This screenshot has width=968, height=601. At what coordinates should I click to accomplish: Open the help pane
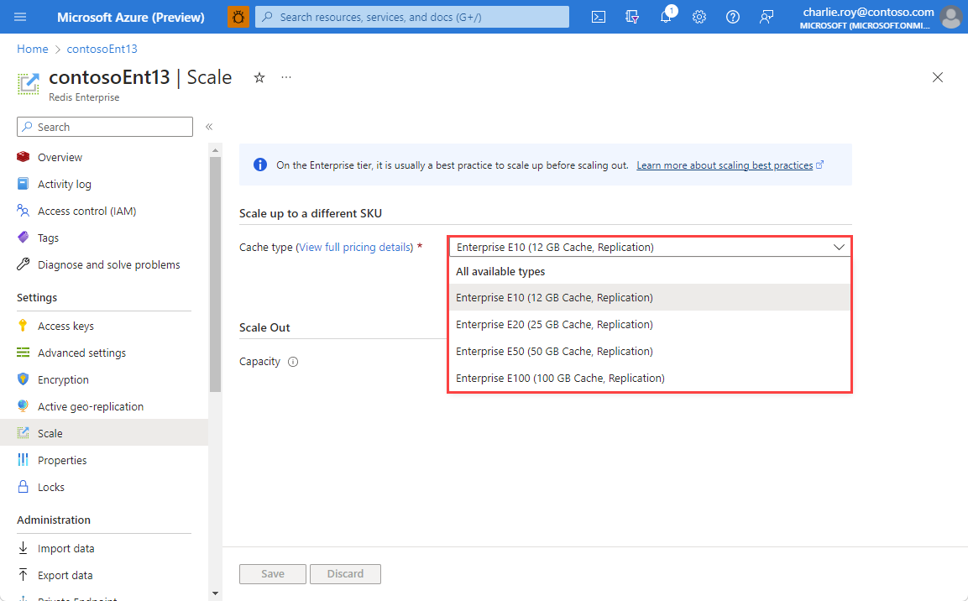tap(732, 17)
